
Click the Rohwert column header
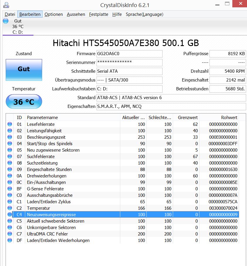click(219, 117)
